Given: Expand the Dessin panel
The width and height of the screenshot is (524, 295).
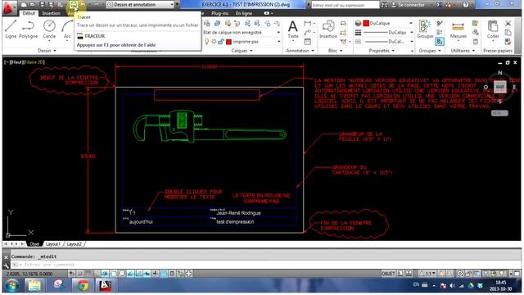Looking at the screenshot, I should [47, 51].
